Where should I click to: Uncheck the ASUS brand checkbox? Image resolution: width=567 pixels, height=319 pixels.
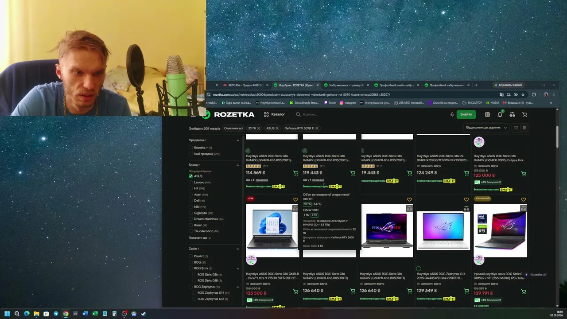click(191, 176)
